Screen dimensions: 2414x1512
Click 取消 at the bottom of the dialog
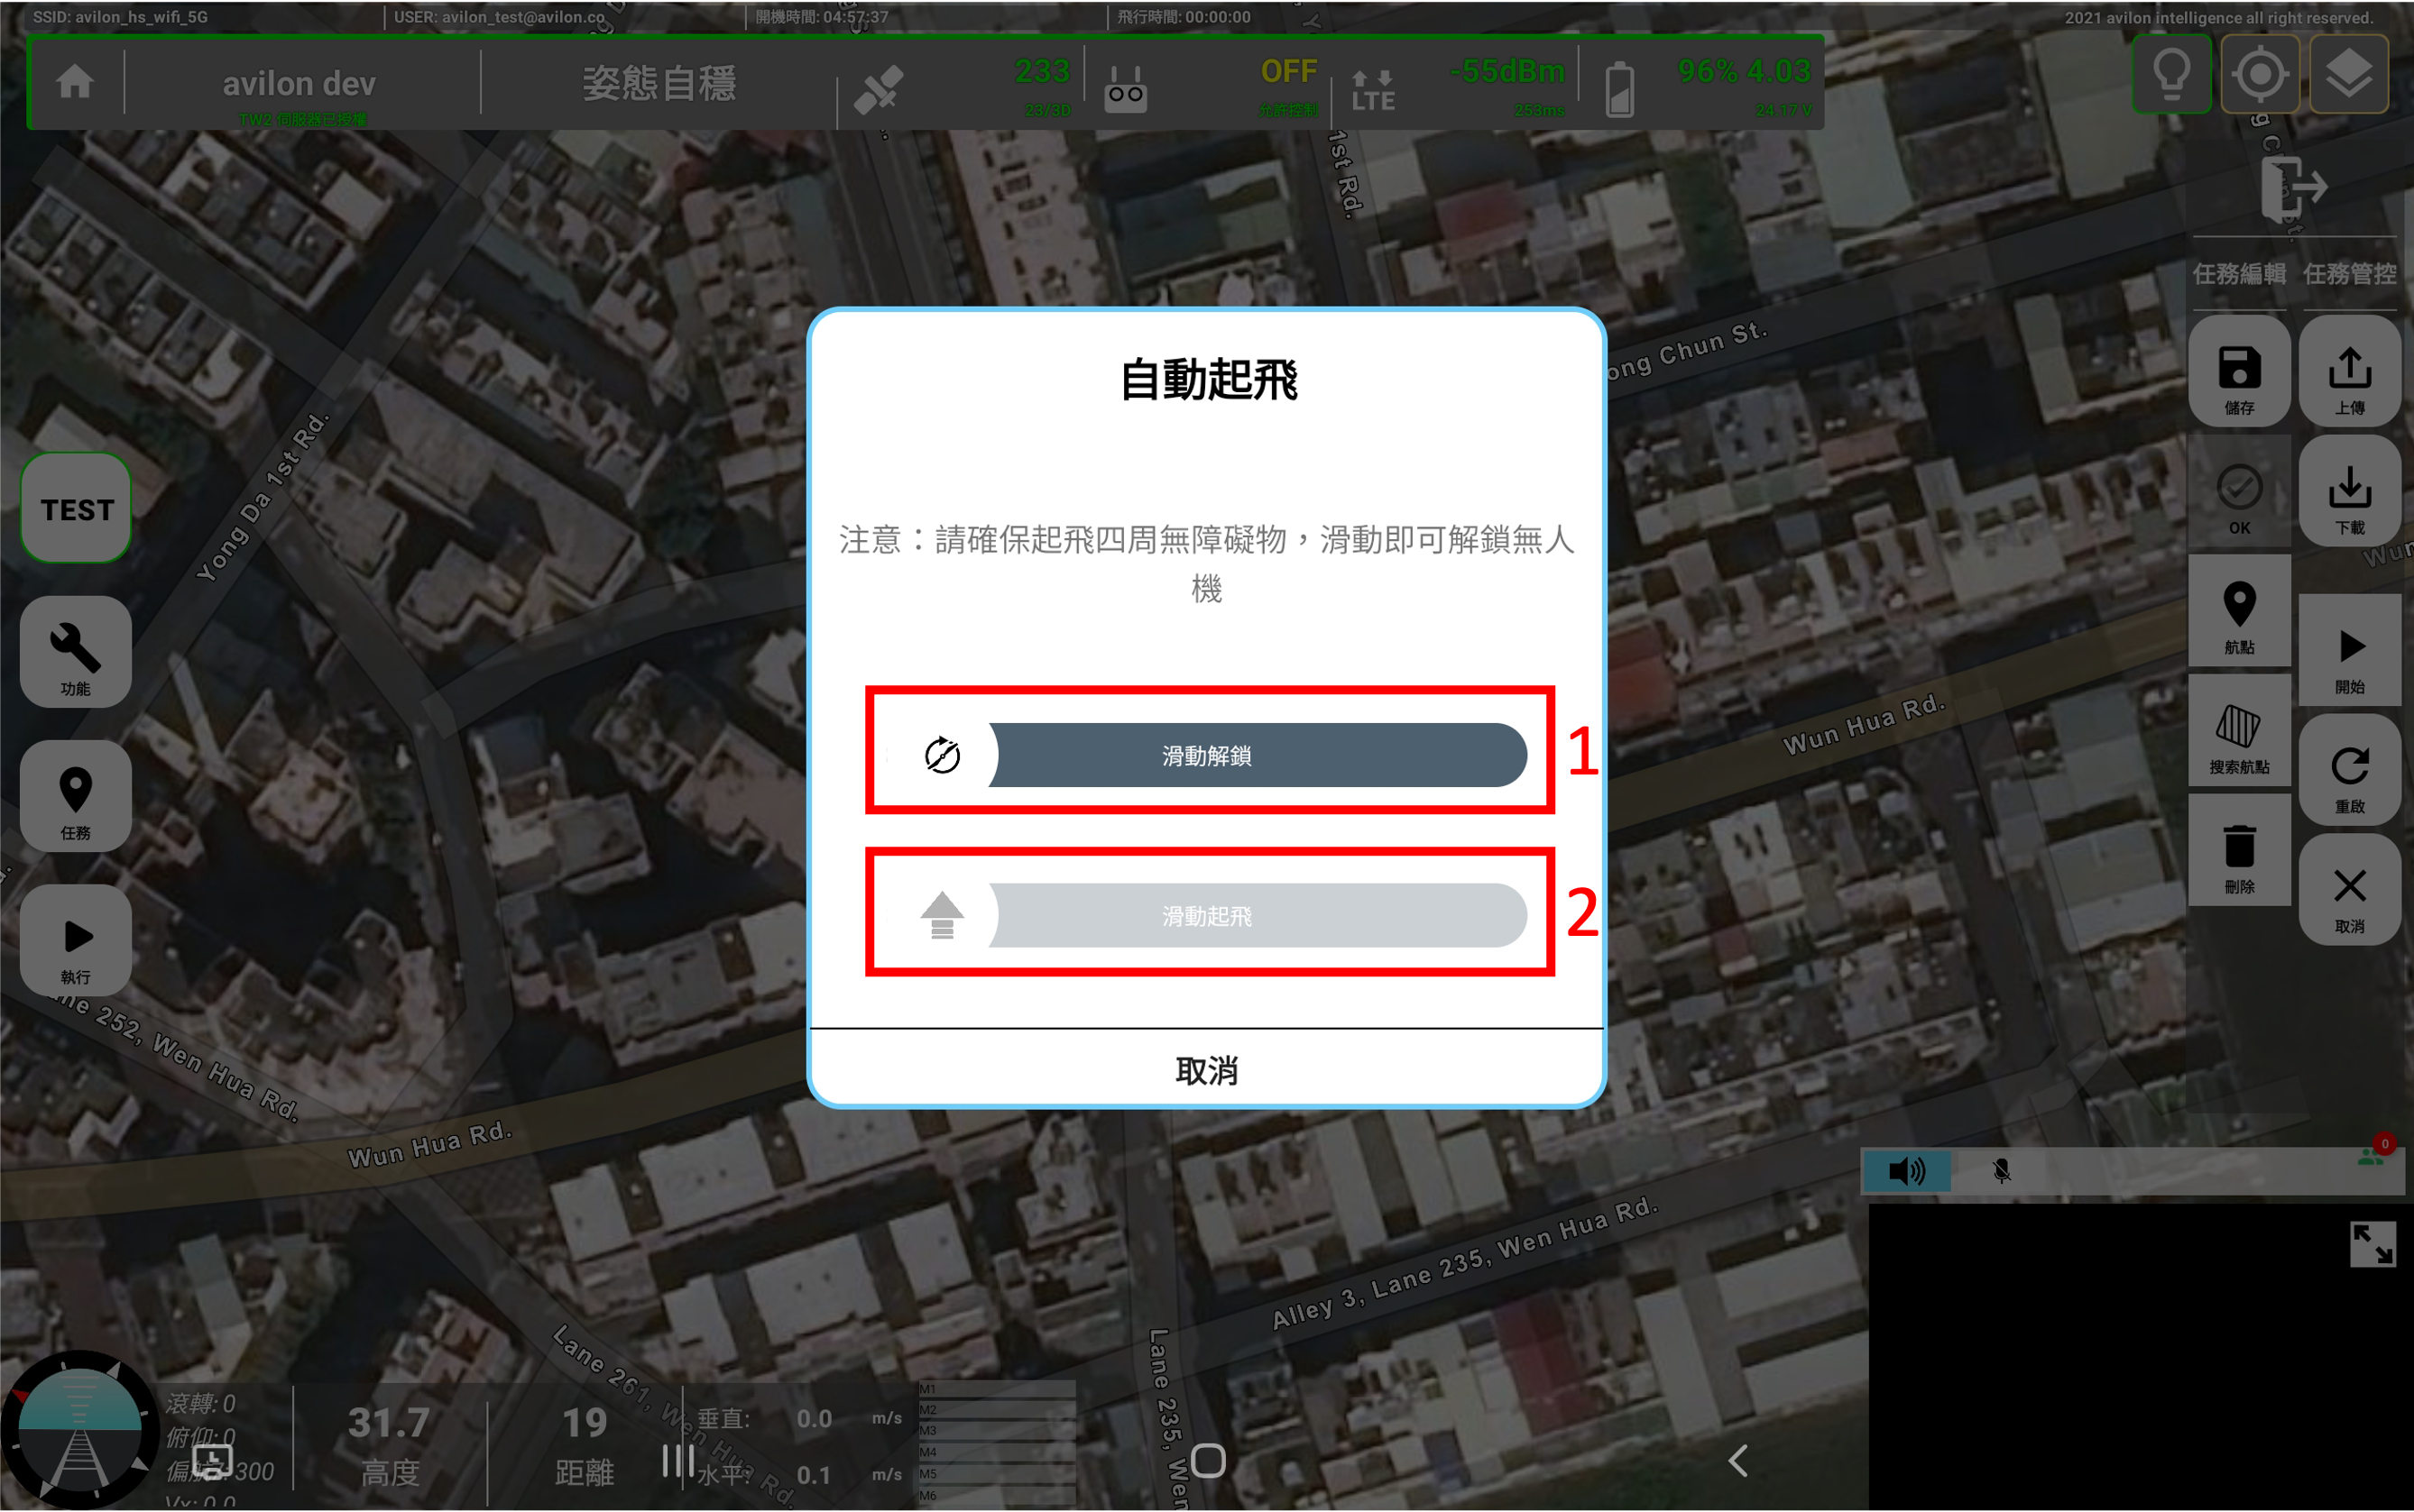(x=1206, y=1070)
